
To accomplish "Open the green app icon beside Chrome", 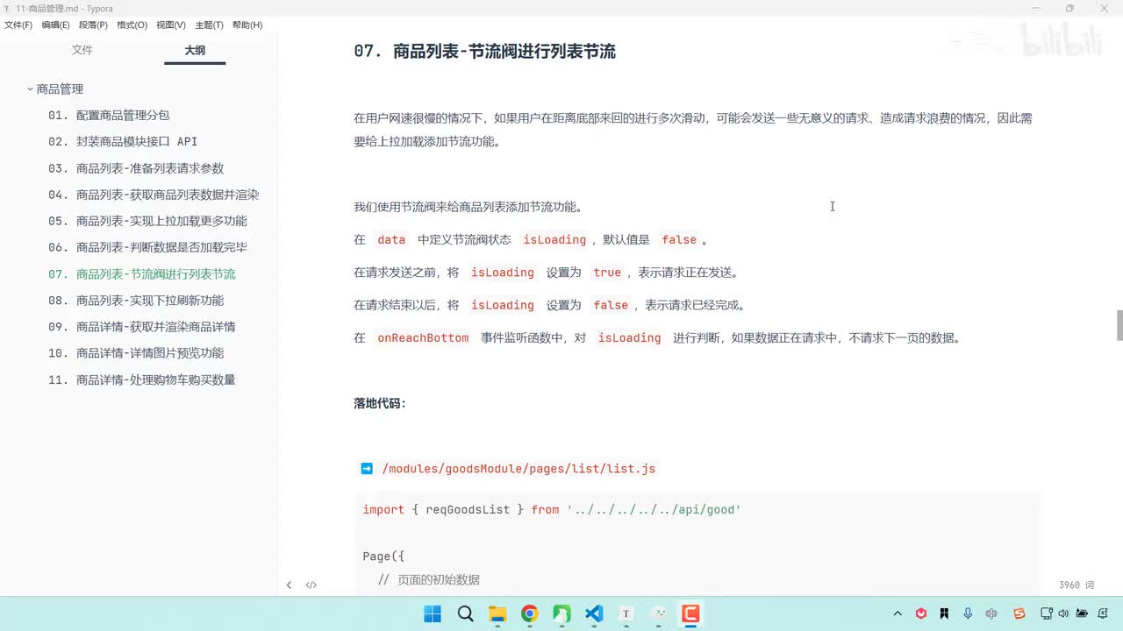I will [x=561, y=613].
